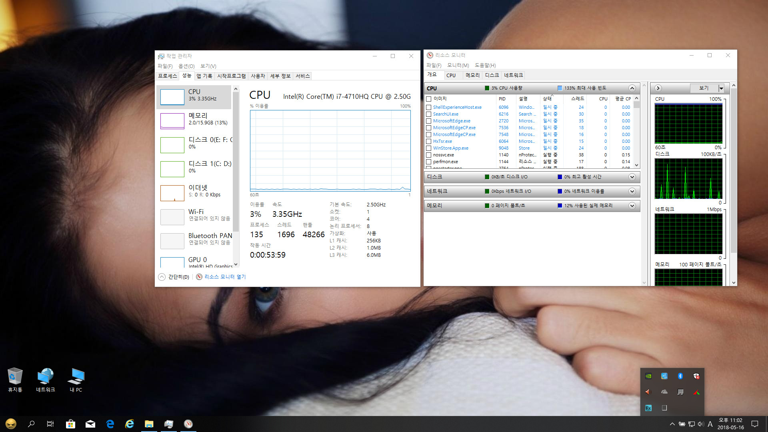Click the 보기 button in graph pane
The height and width of the screenshot is (432, 768).
click(x=704, y=88)
